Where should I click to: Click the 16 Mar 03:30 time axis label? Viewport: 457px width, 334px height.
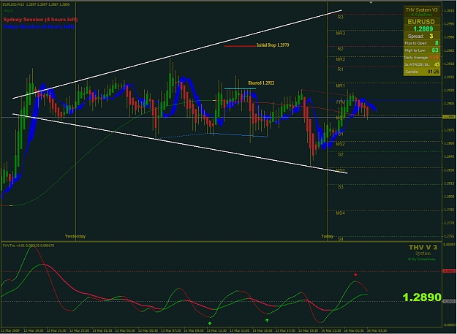(377, 331)
